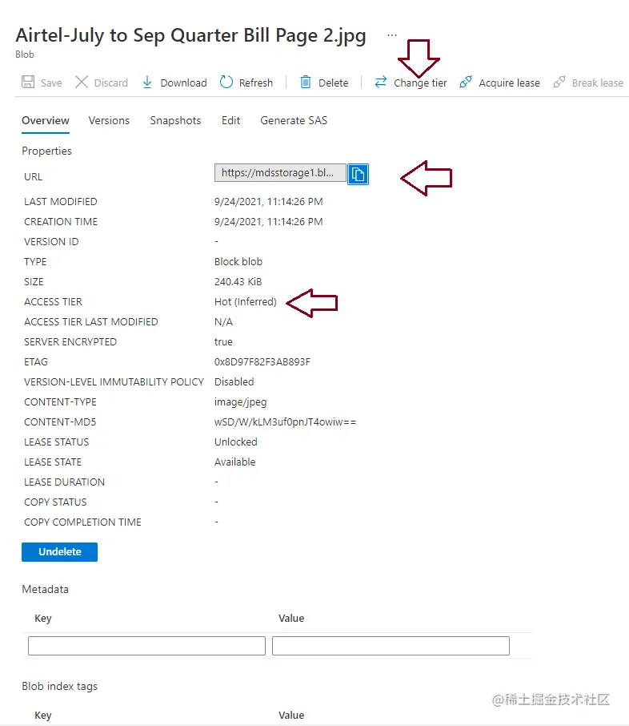
Task: Click the Save floppy disk icon
Action: [x=28, y=83]
